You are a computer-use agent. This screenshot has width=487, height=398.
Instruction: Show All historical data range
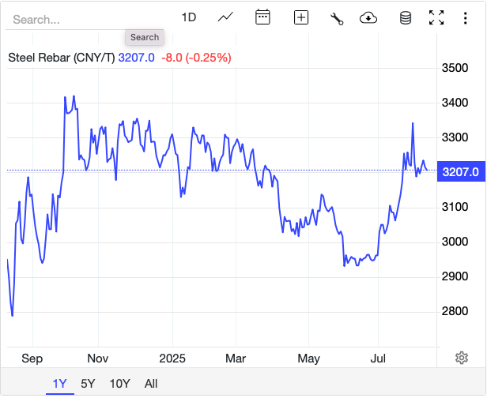click(x=151, y=384)
